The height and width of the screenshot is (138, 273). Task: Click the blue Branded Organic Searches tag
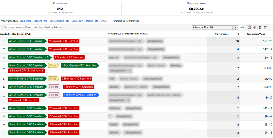[80, 95]
